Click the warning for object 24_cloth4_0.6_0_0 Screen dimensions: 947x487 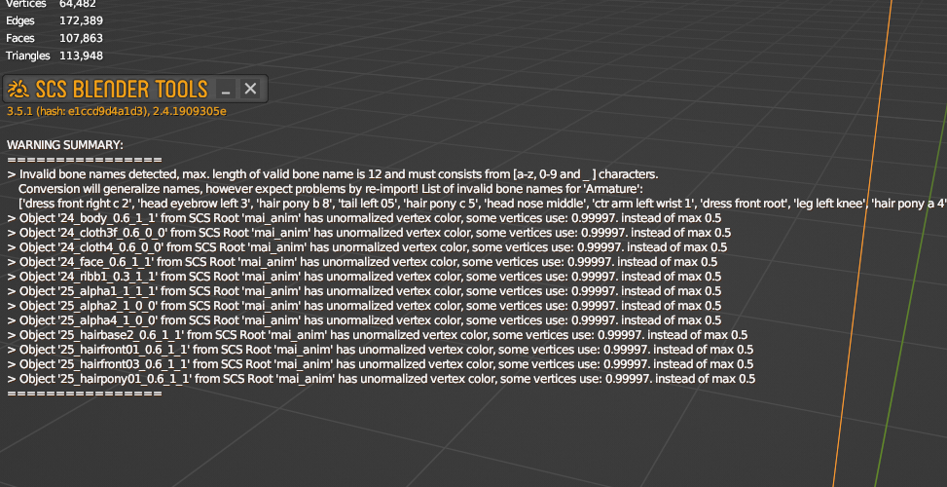[x=367, y=247]
